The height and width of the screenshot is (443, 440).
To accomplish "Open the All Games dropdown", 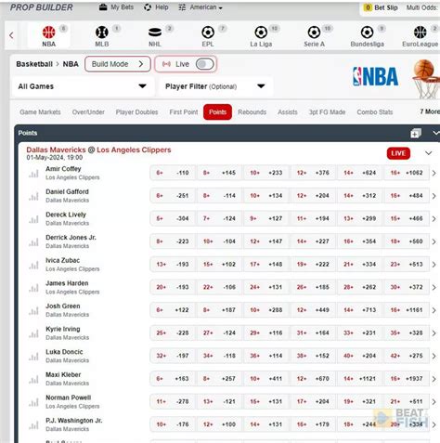I will tap(83, 86).
